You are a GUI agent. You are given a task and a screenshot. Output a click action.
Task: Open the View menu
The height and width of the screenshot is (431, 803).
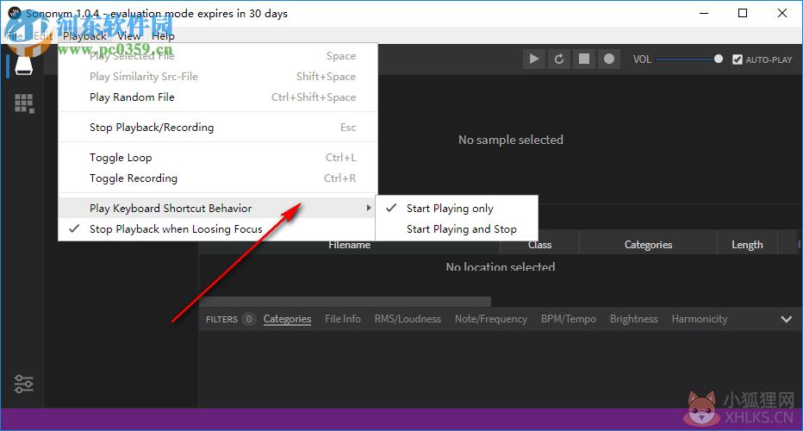coord(128,36)
